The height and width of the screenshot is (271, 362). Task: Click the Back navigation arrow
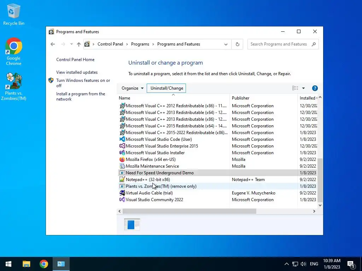tap(53, 44)
